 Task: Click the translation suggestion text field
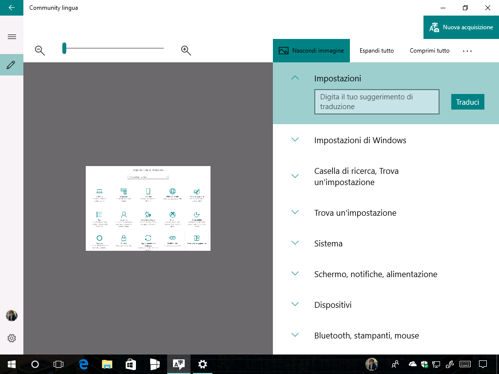pos(377,102)
